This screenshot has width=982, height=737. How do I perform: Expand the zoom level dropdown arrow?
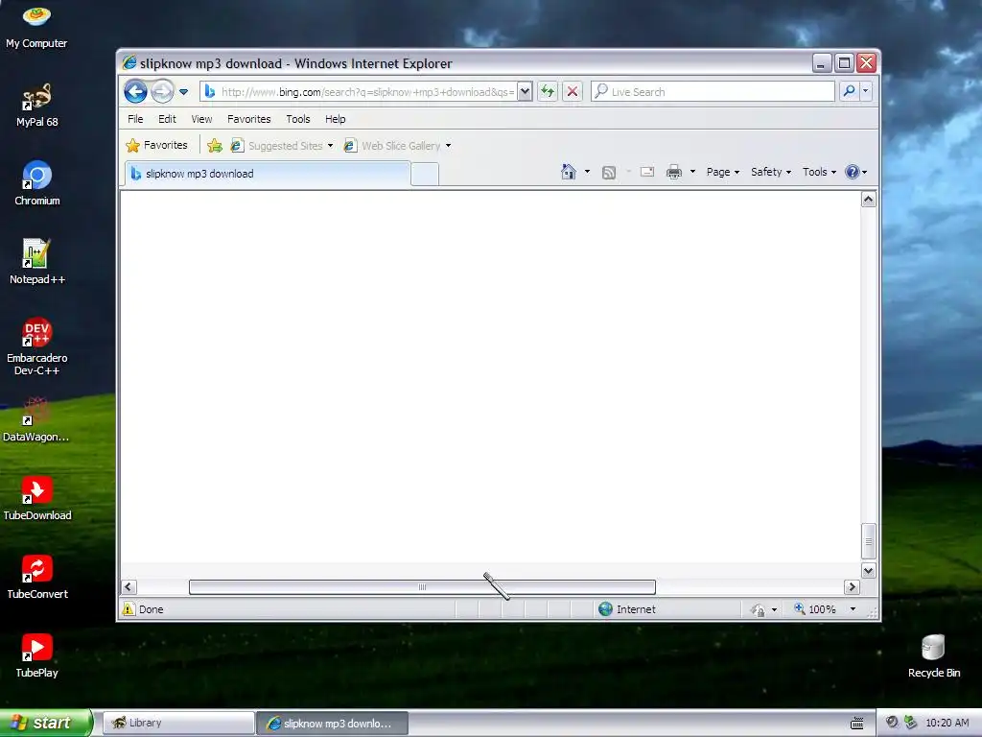[853, 609]
